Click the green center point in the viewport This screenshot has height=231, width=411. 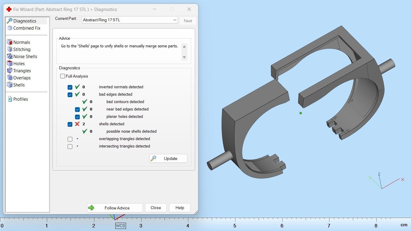[301, 113]
